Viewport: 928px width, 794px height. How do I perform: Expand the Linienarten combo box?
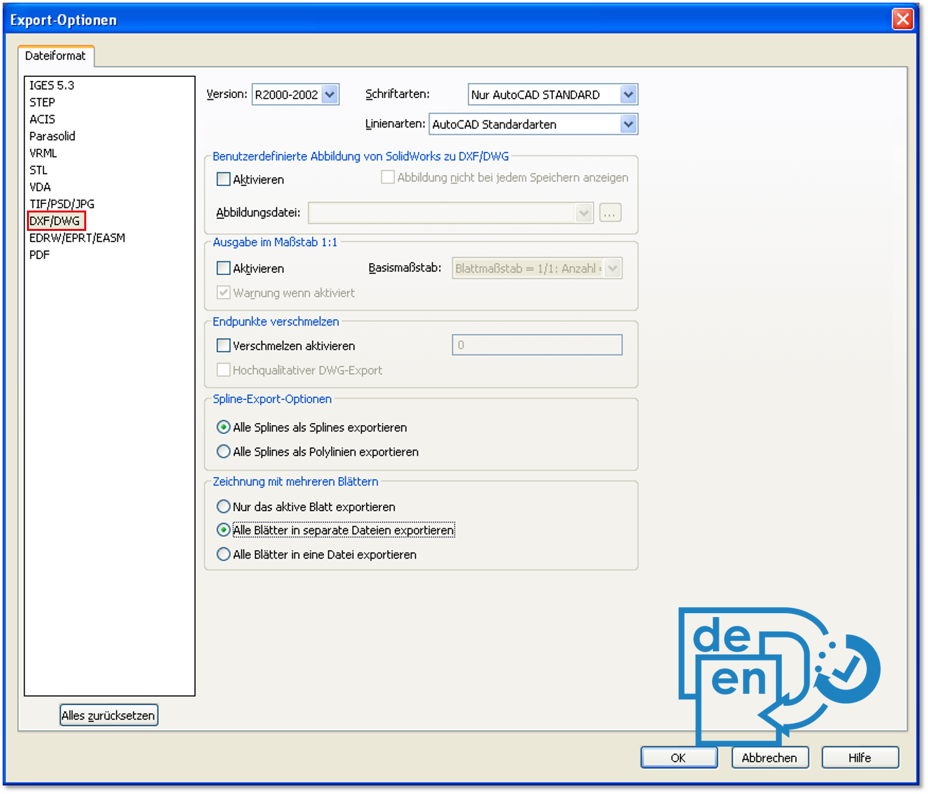628,124
